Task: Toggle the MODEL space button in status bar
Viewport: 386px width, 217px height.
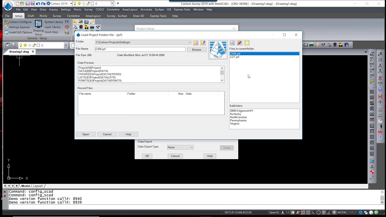Action: [342, 212]
